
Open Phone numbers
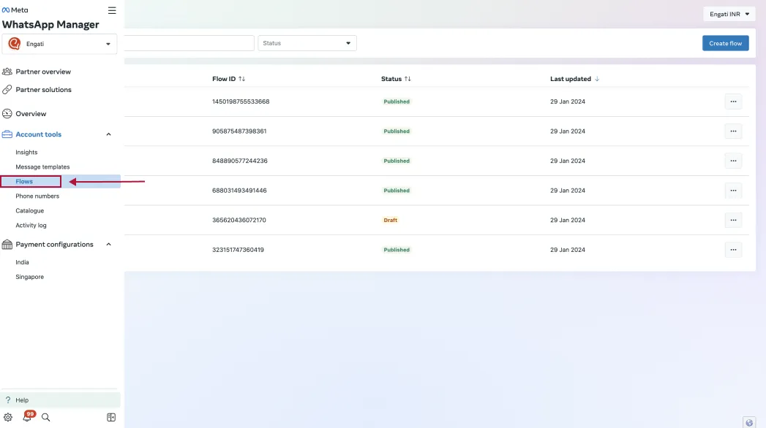[37, 196]
